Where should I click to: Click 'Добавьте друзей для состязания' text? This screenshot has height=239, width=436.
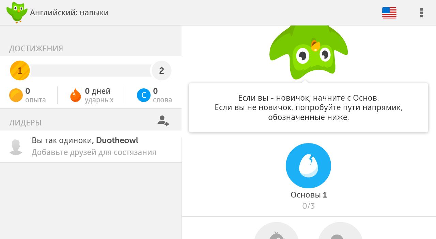click(x=94, y=152)
